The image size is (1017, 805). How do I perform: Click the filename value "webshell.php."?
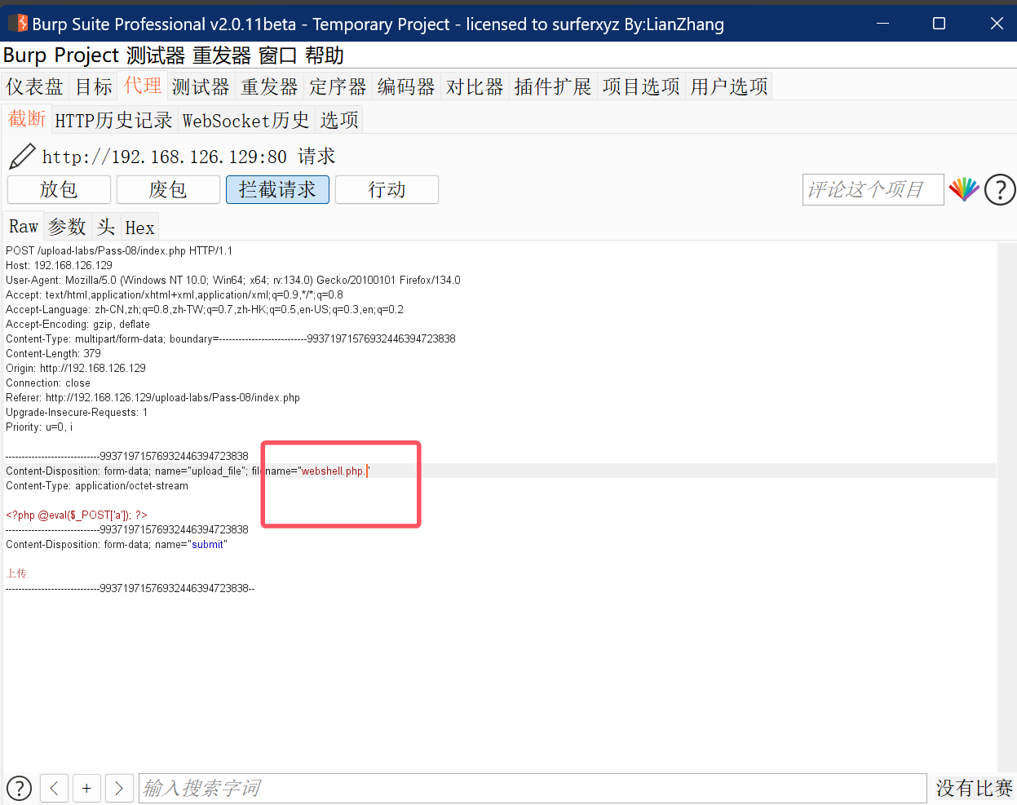pyautogui.click(x=333, y=471)
